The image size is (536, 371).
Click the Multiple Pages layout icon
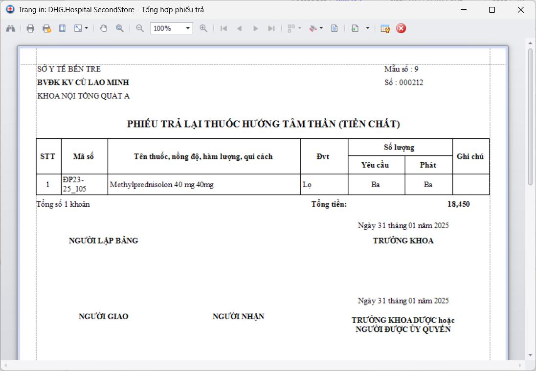(291, 28)
